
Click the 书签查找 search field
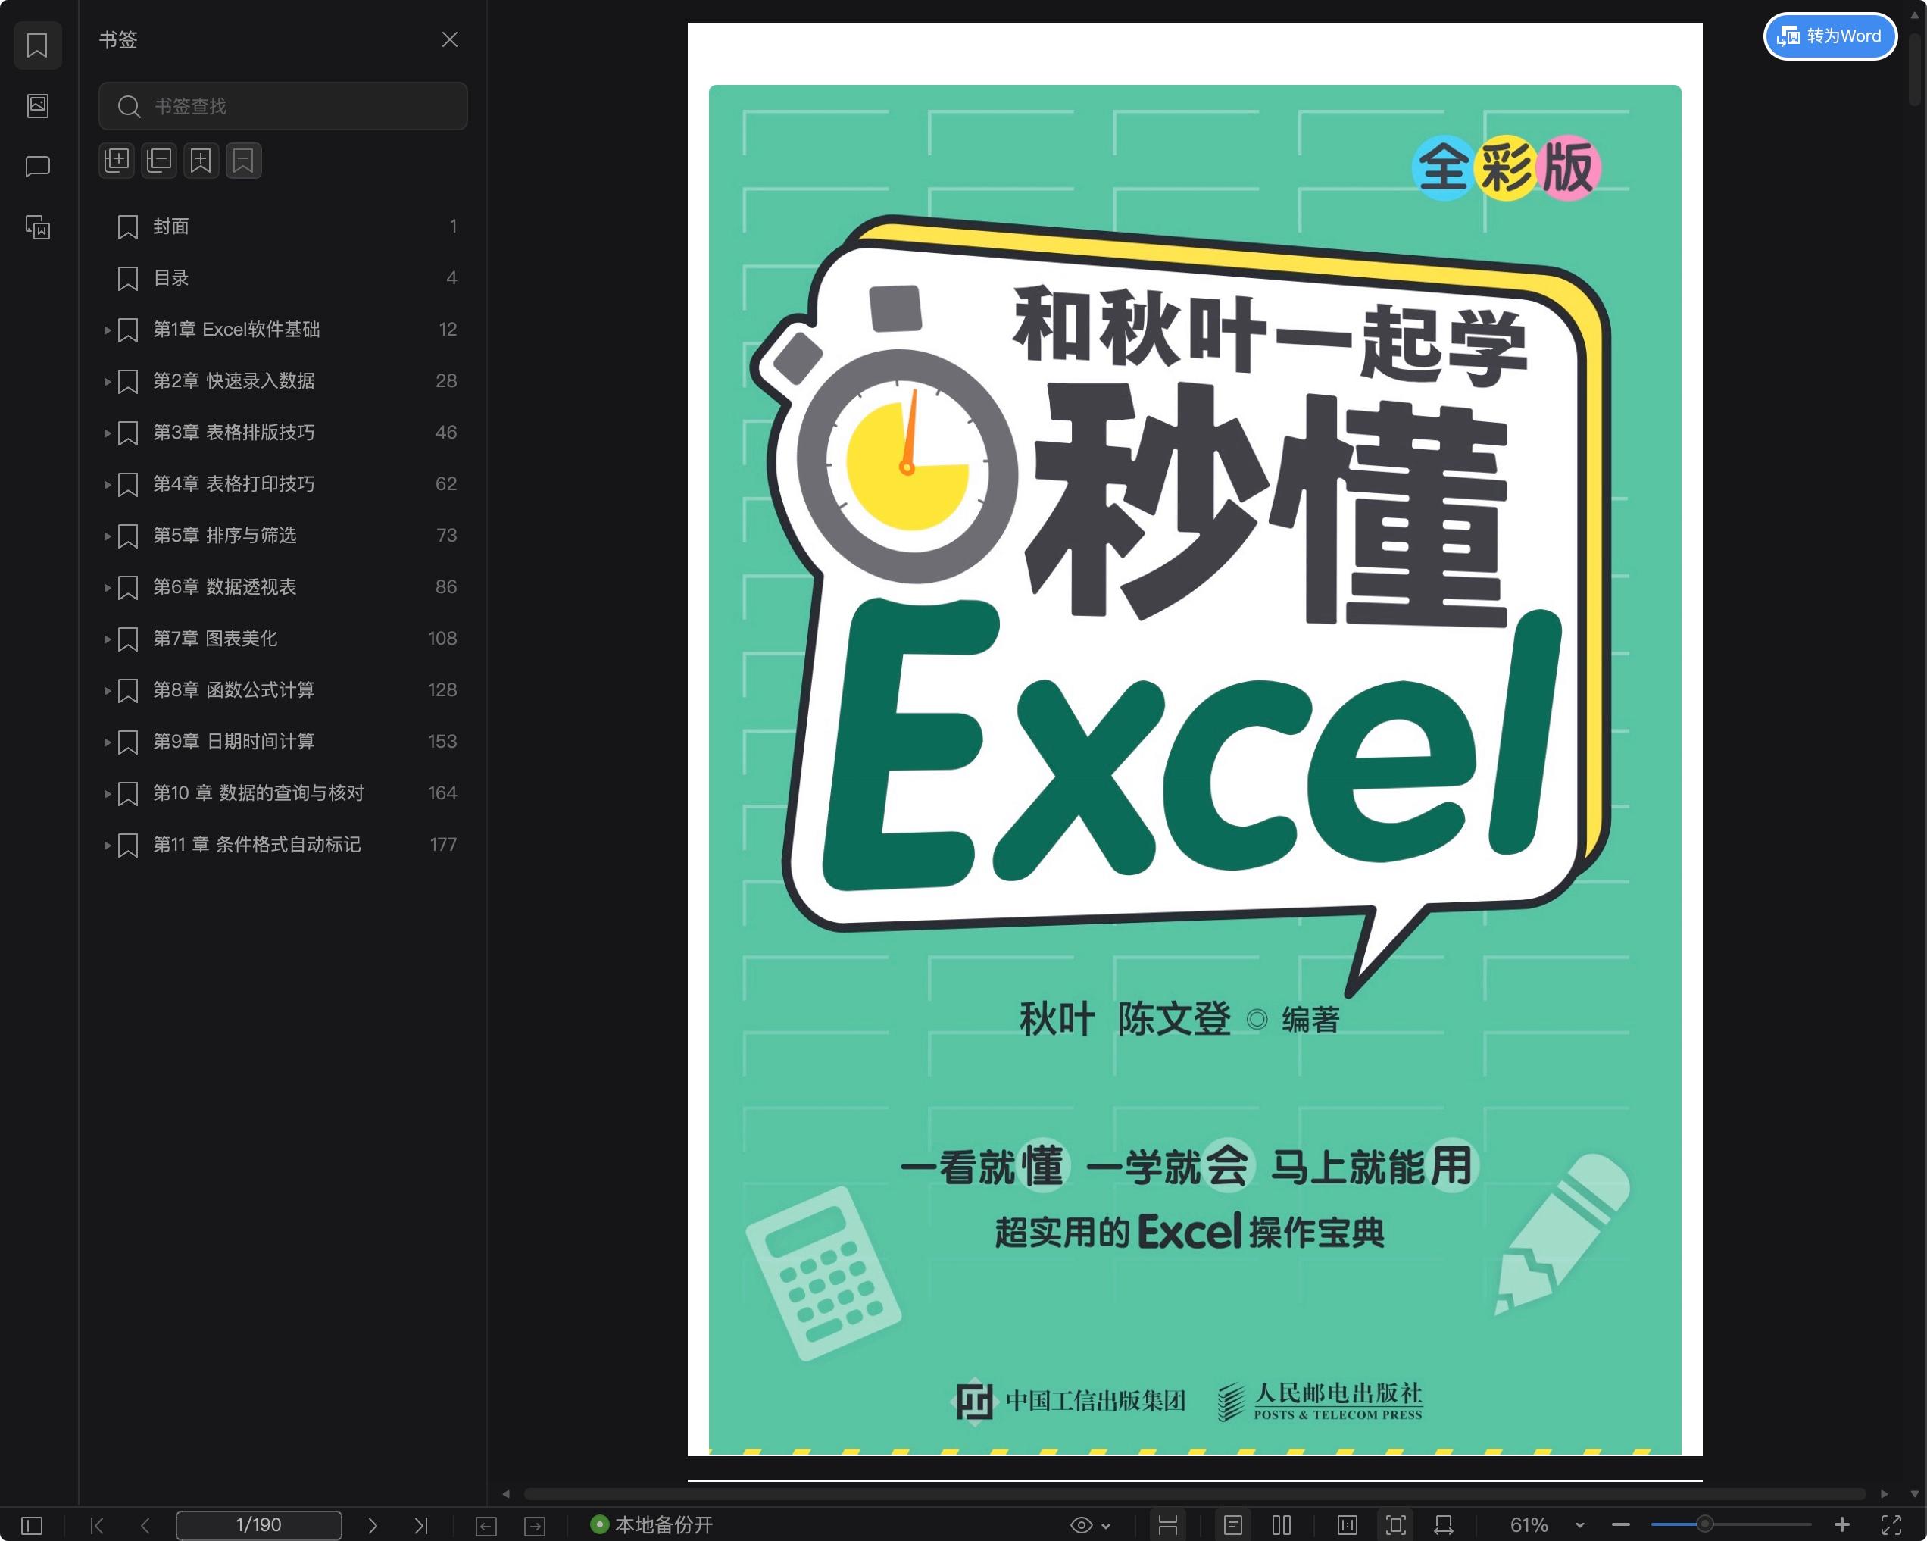coord(283,106)
